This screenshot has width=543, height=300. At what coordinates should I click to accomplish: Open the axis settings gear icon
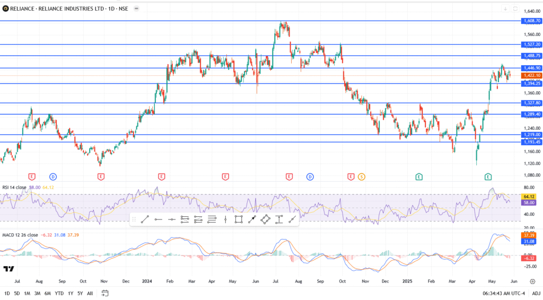532,281
